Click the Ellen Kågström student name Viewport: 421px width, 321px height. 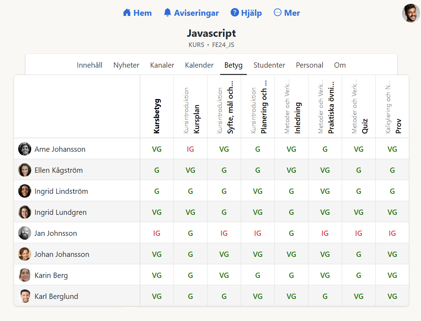pyautogui.click(x=59, y=170)
